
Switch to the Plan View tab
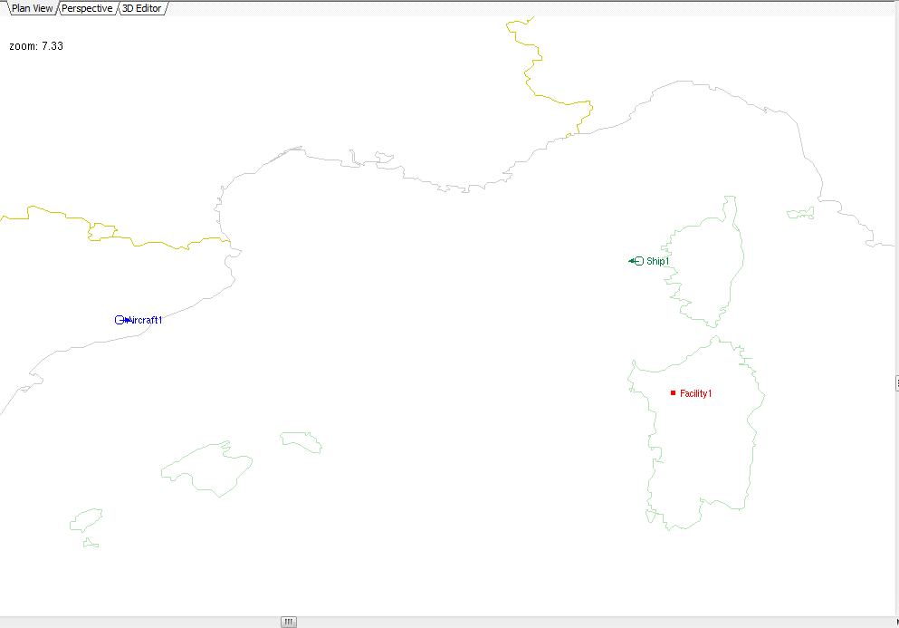click(x=32, y=8)
